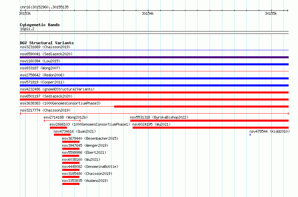Click the red bar under nsv4232486
Viewport: 298px width, 197px height.
click(154, 92)
